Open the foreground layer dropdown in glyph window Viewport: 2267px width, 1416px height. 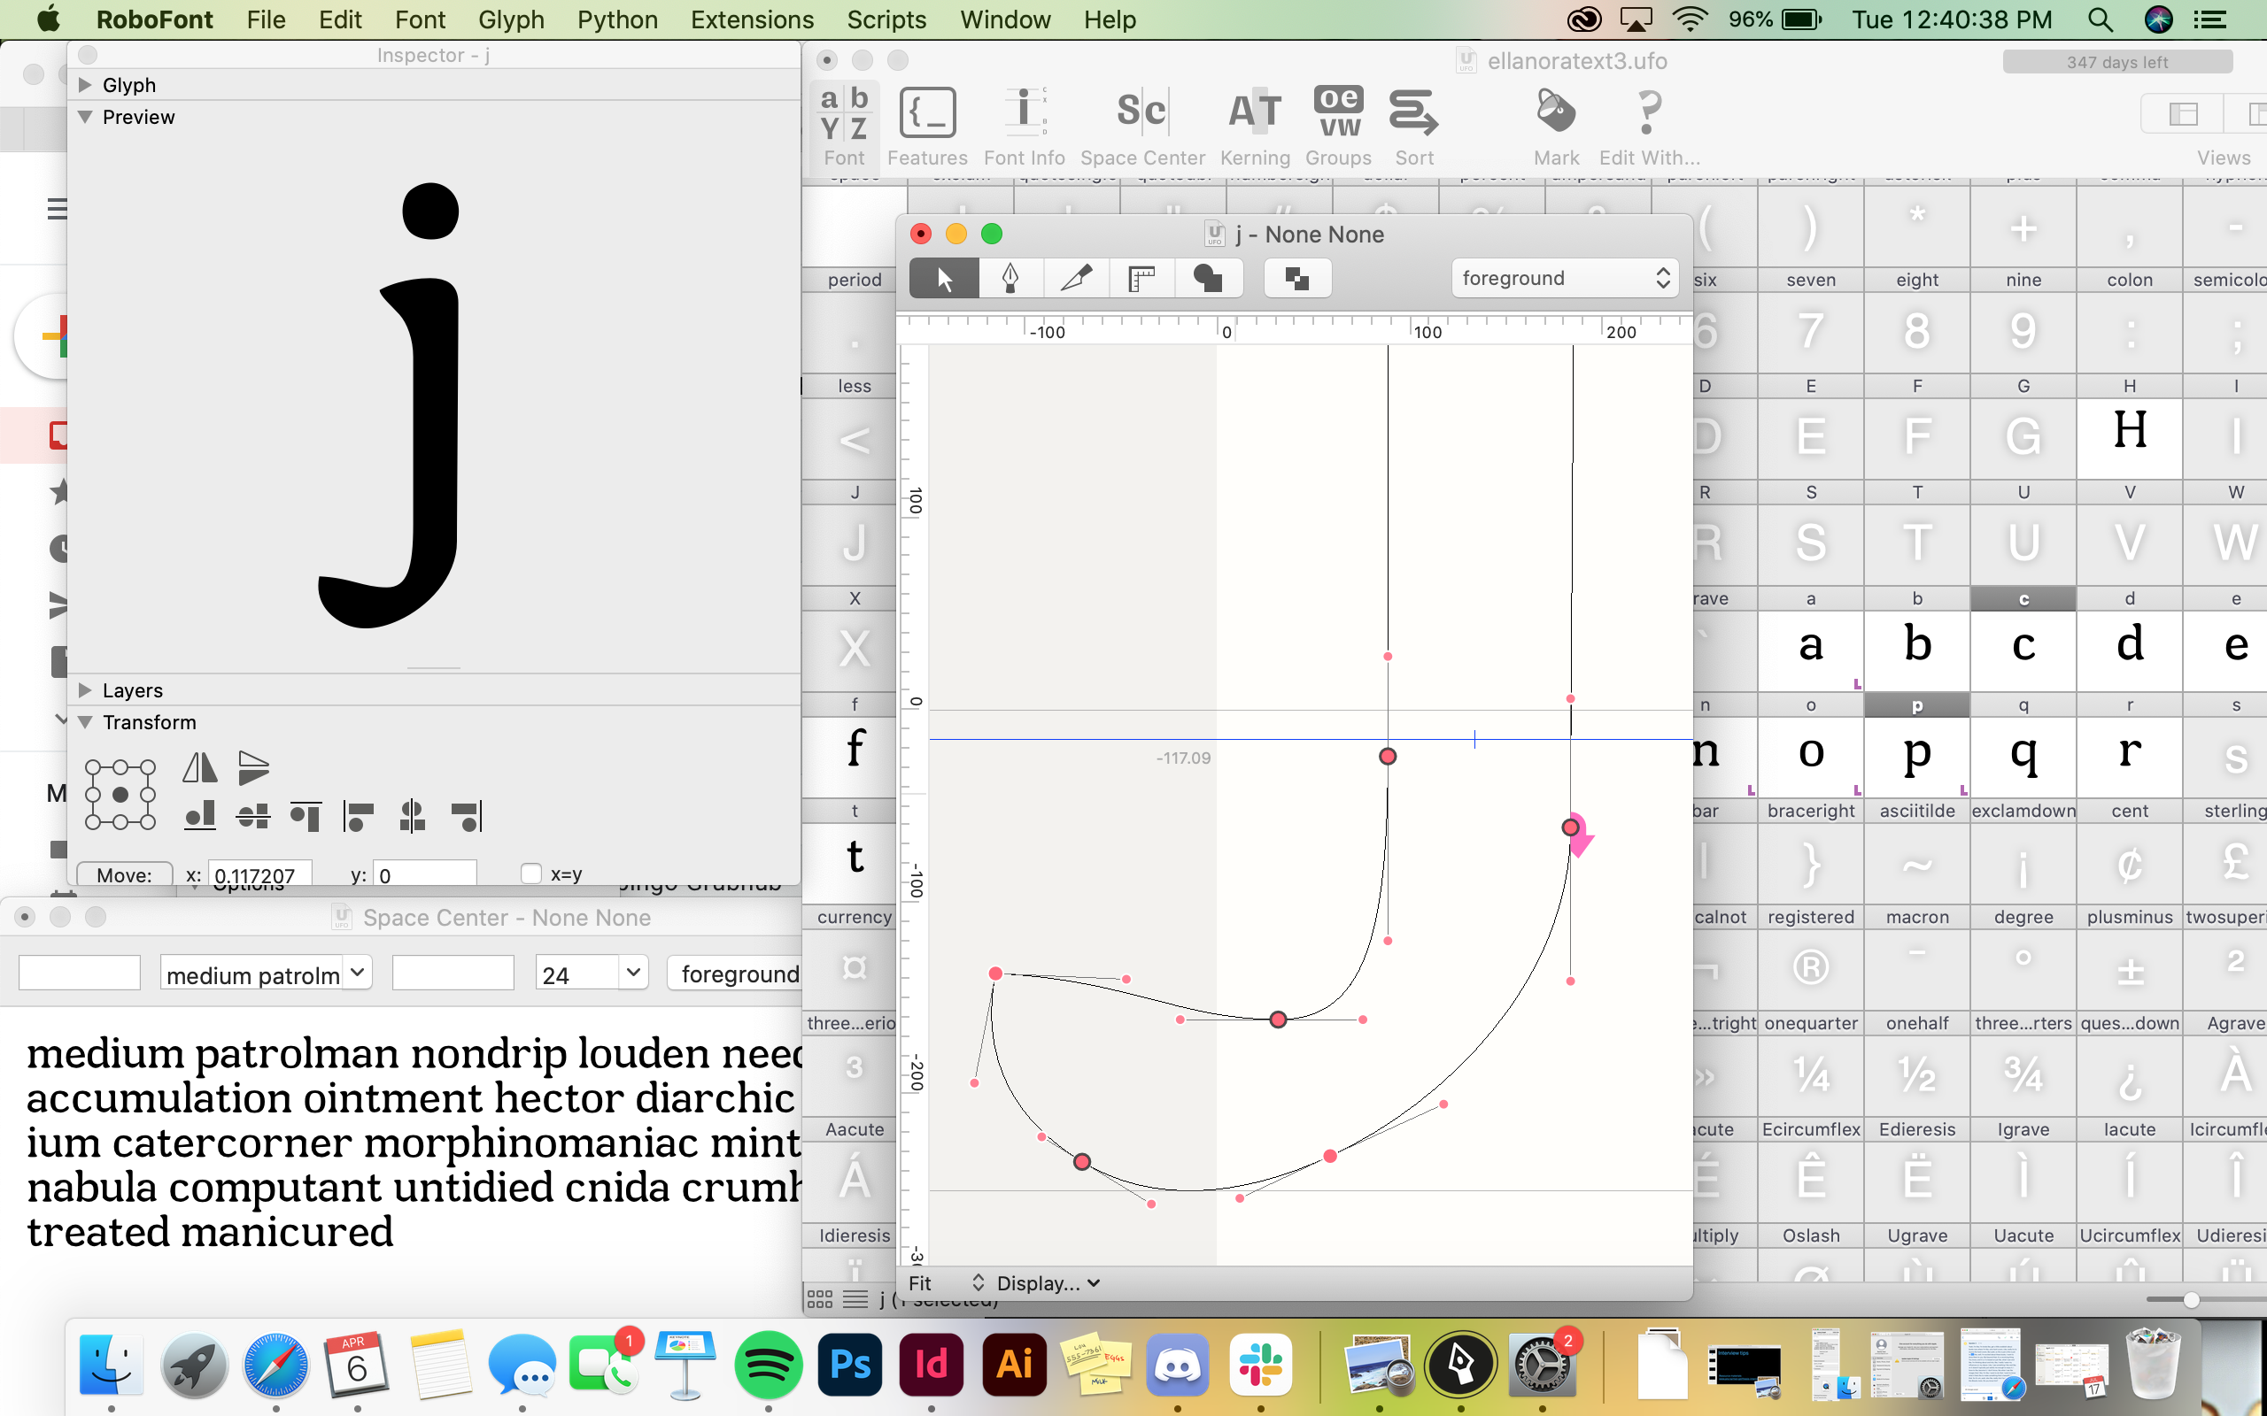(1565, 278)
